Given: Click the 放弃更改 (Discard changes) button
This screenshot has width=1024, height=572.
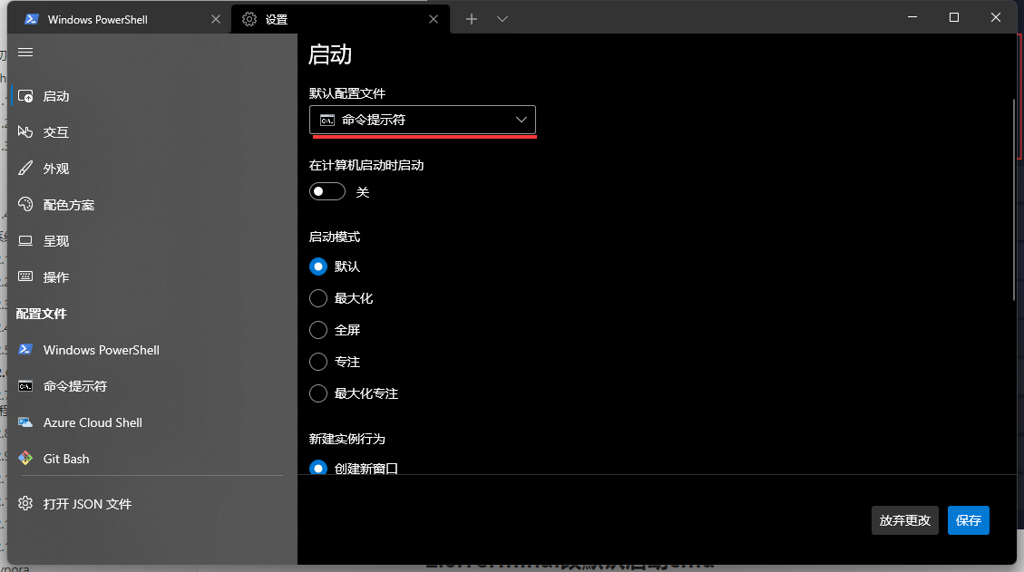Looking at the screenshot, I should 904,520.
